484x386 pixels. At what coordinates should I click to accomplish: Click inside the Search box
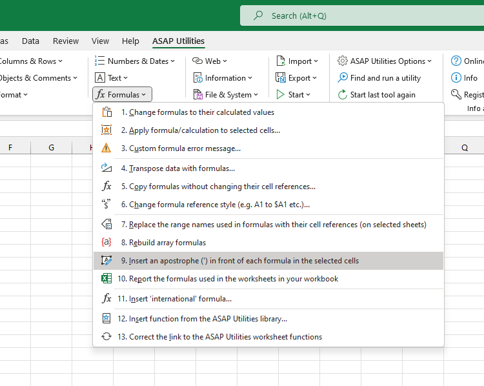click(x=361, y=15)
